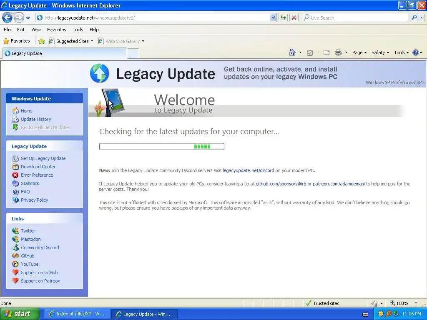
Task: Open the Twitter link
Action: click(28, 231)
